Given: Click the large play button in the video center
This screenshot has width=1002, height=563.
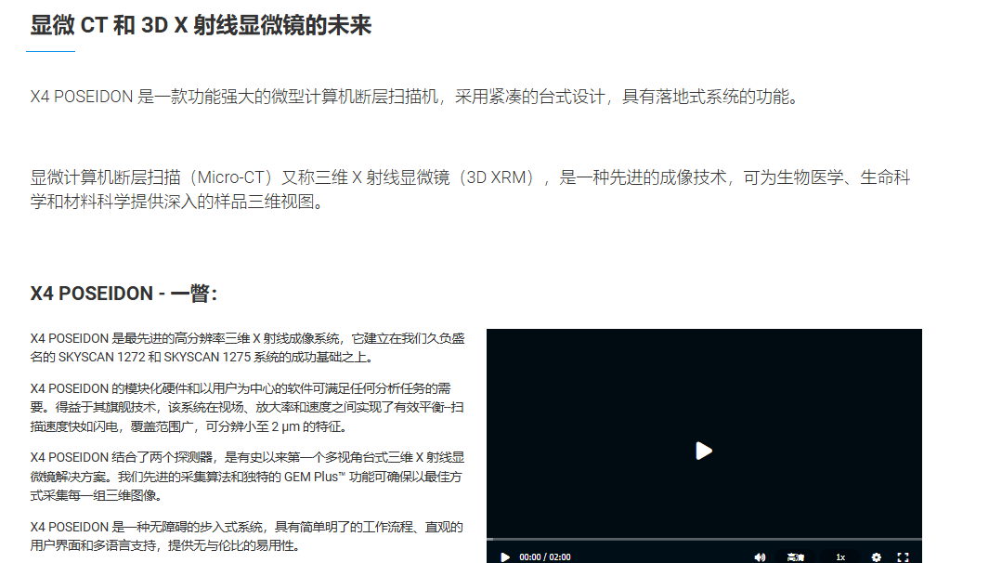Looking at the screenshot, I should point(704,451).
